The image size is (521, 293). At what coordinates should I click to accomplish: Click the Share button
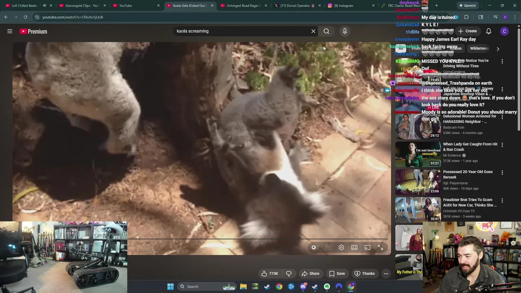coord(310,273)
